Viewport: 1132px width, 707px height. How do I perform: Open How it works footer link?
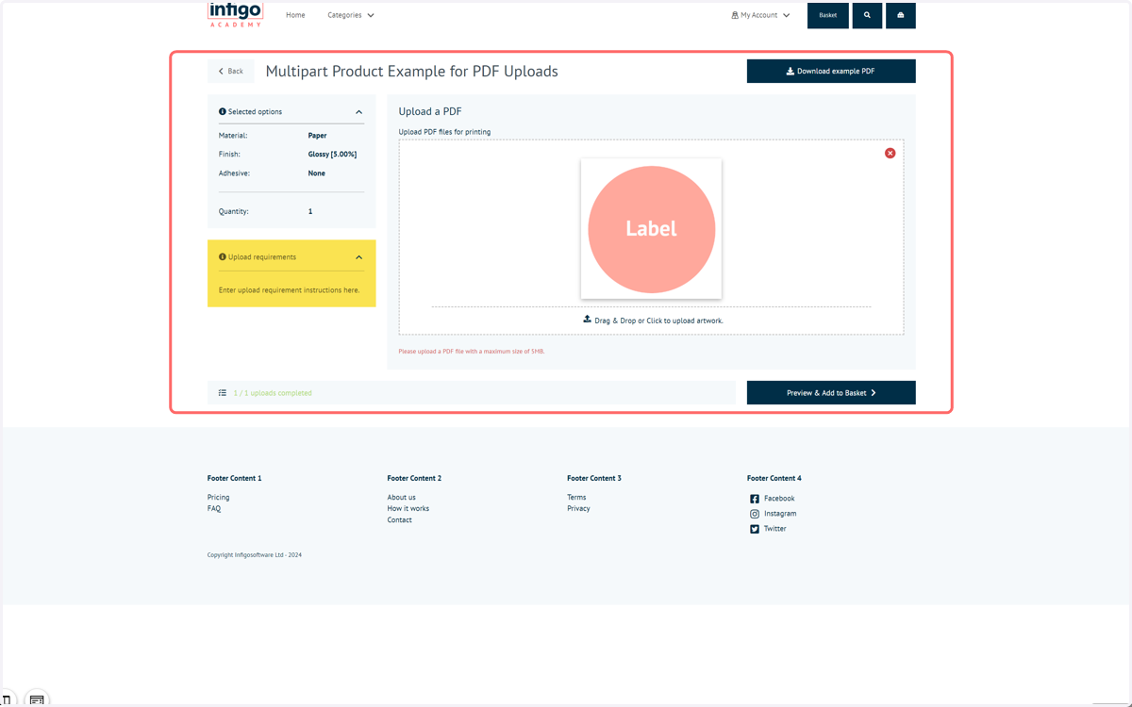pos(408,508)
